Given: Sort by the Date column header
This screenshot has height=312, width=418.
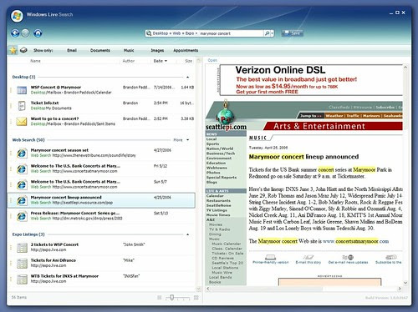Looking at the screenshot, I should (x=160, y=61).
